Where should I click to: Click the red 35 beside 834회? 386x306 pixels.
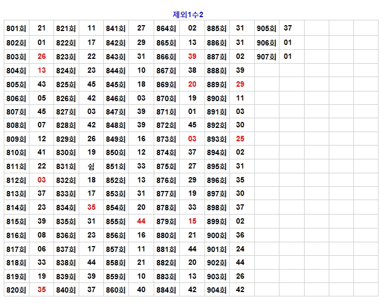point(92,207)
